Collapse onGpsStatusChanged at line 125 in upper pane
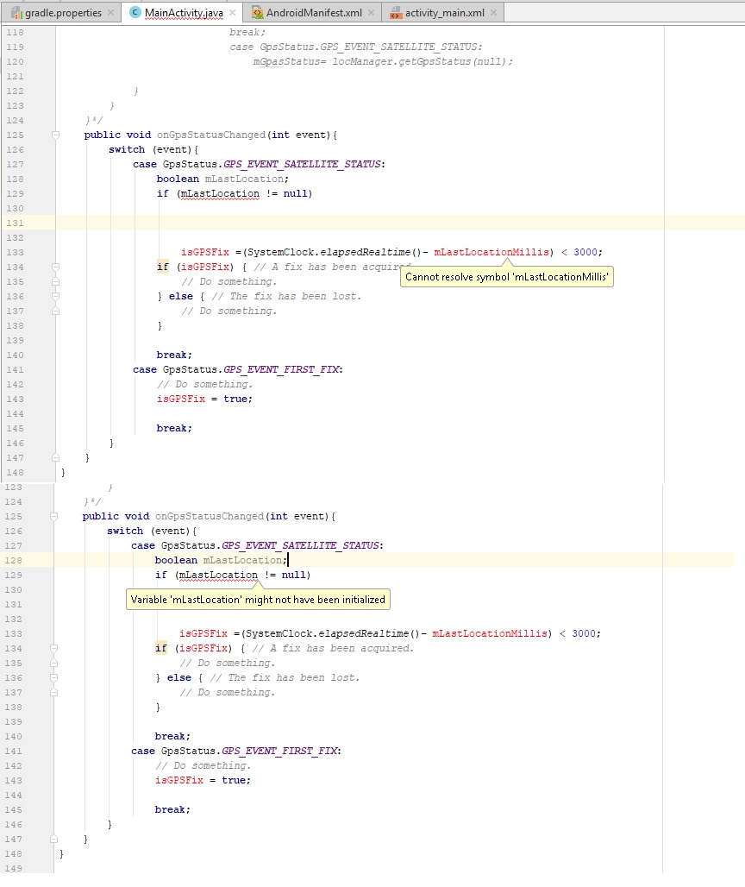This screenshot has width=745, height=887. (55, 135)
